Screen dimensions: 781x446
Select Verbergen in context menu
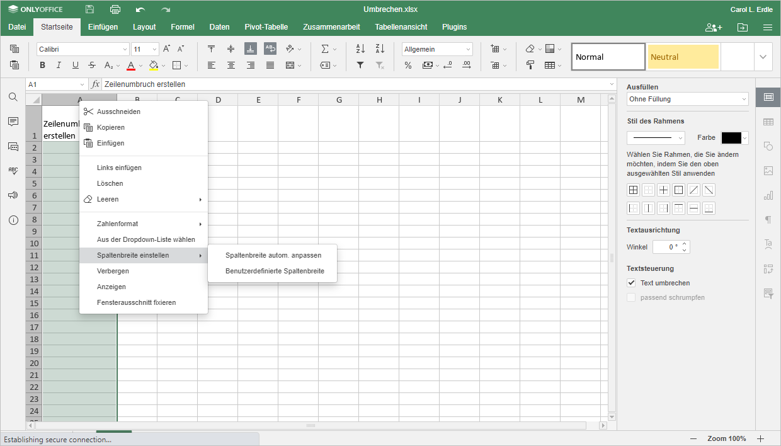pyautogui.click(x=113, y=271)
